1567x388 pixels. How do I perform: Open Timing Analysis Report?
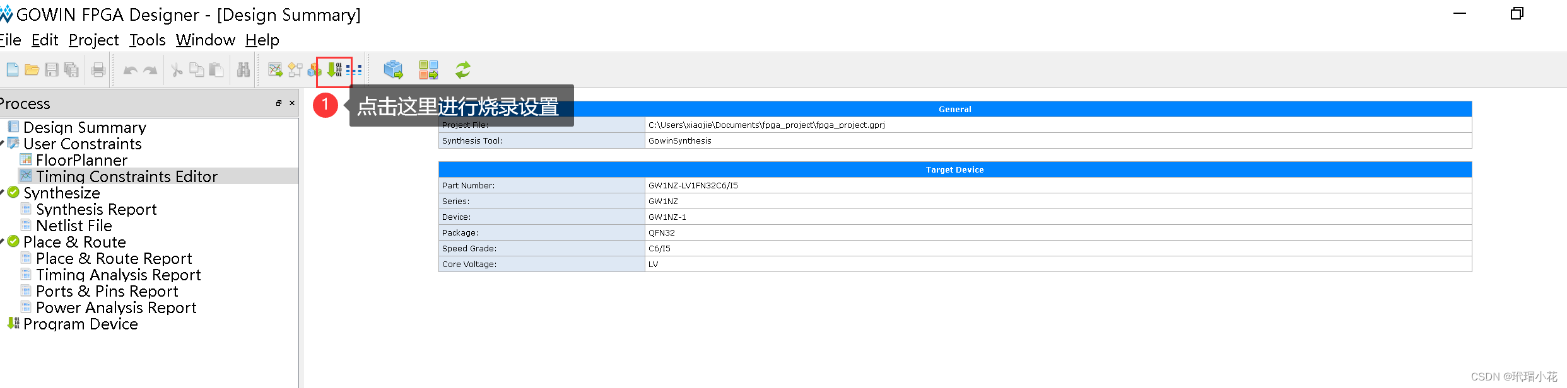pyautogui.click(x=118, y=275)
